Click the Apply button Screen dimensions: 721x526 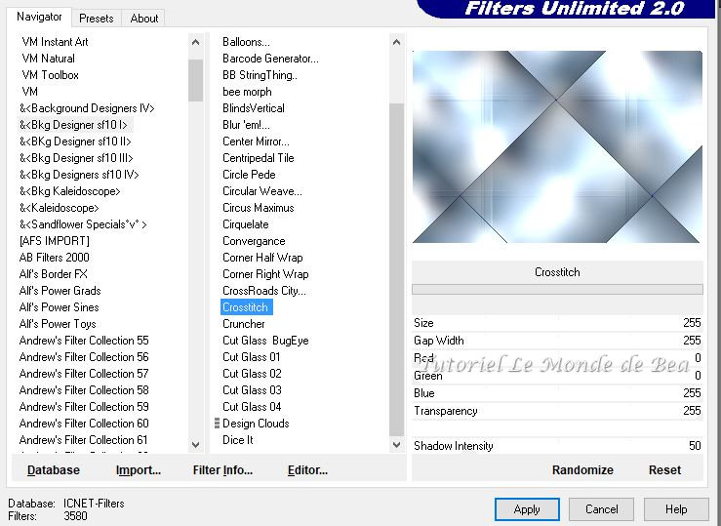527,509
